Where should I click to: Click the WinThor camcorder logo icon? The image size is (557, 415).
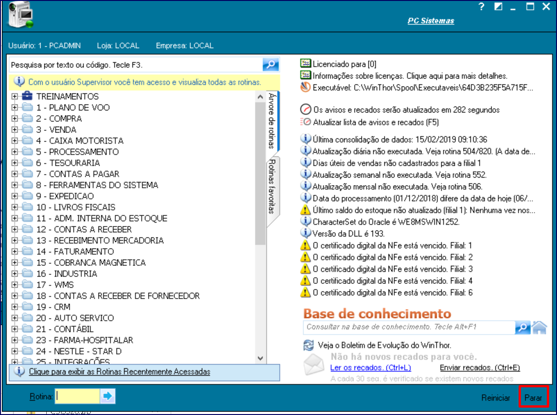coord(21,15)
